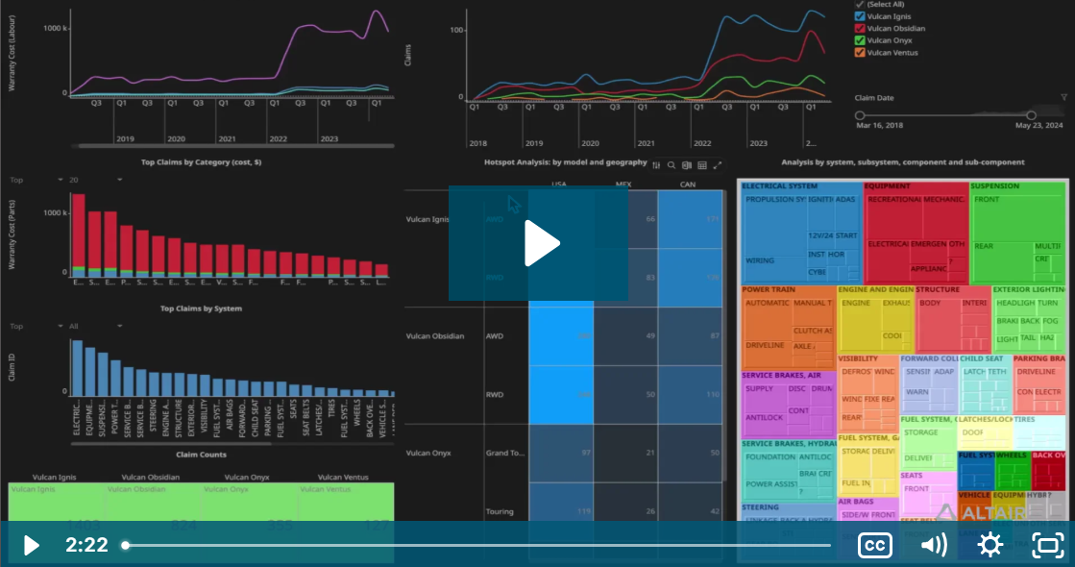1075x567 pixels.
Task: Click the tallest bar in Top Claims by Category
Action: 78,235
